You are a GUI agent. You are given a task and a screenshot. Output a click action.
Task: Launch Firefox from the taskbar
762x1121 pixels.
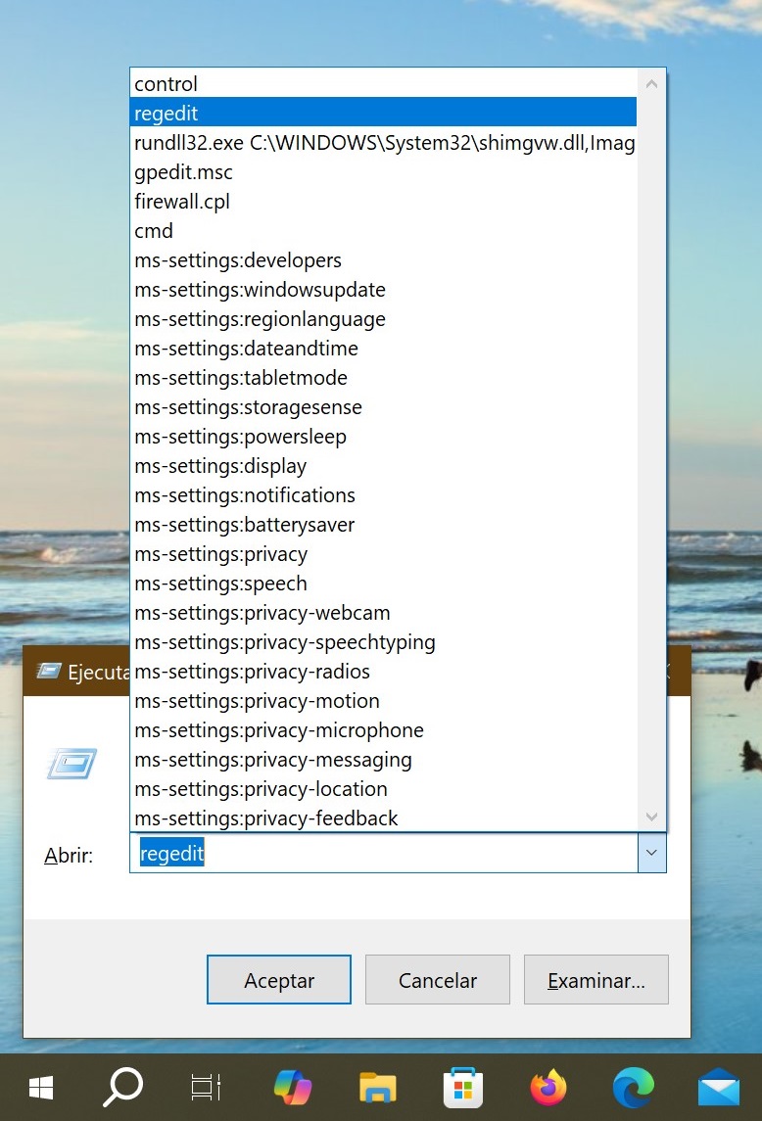548,1088
